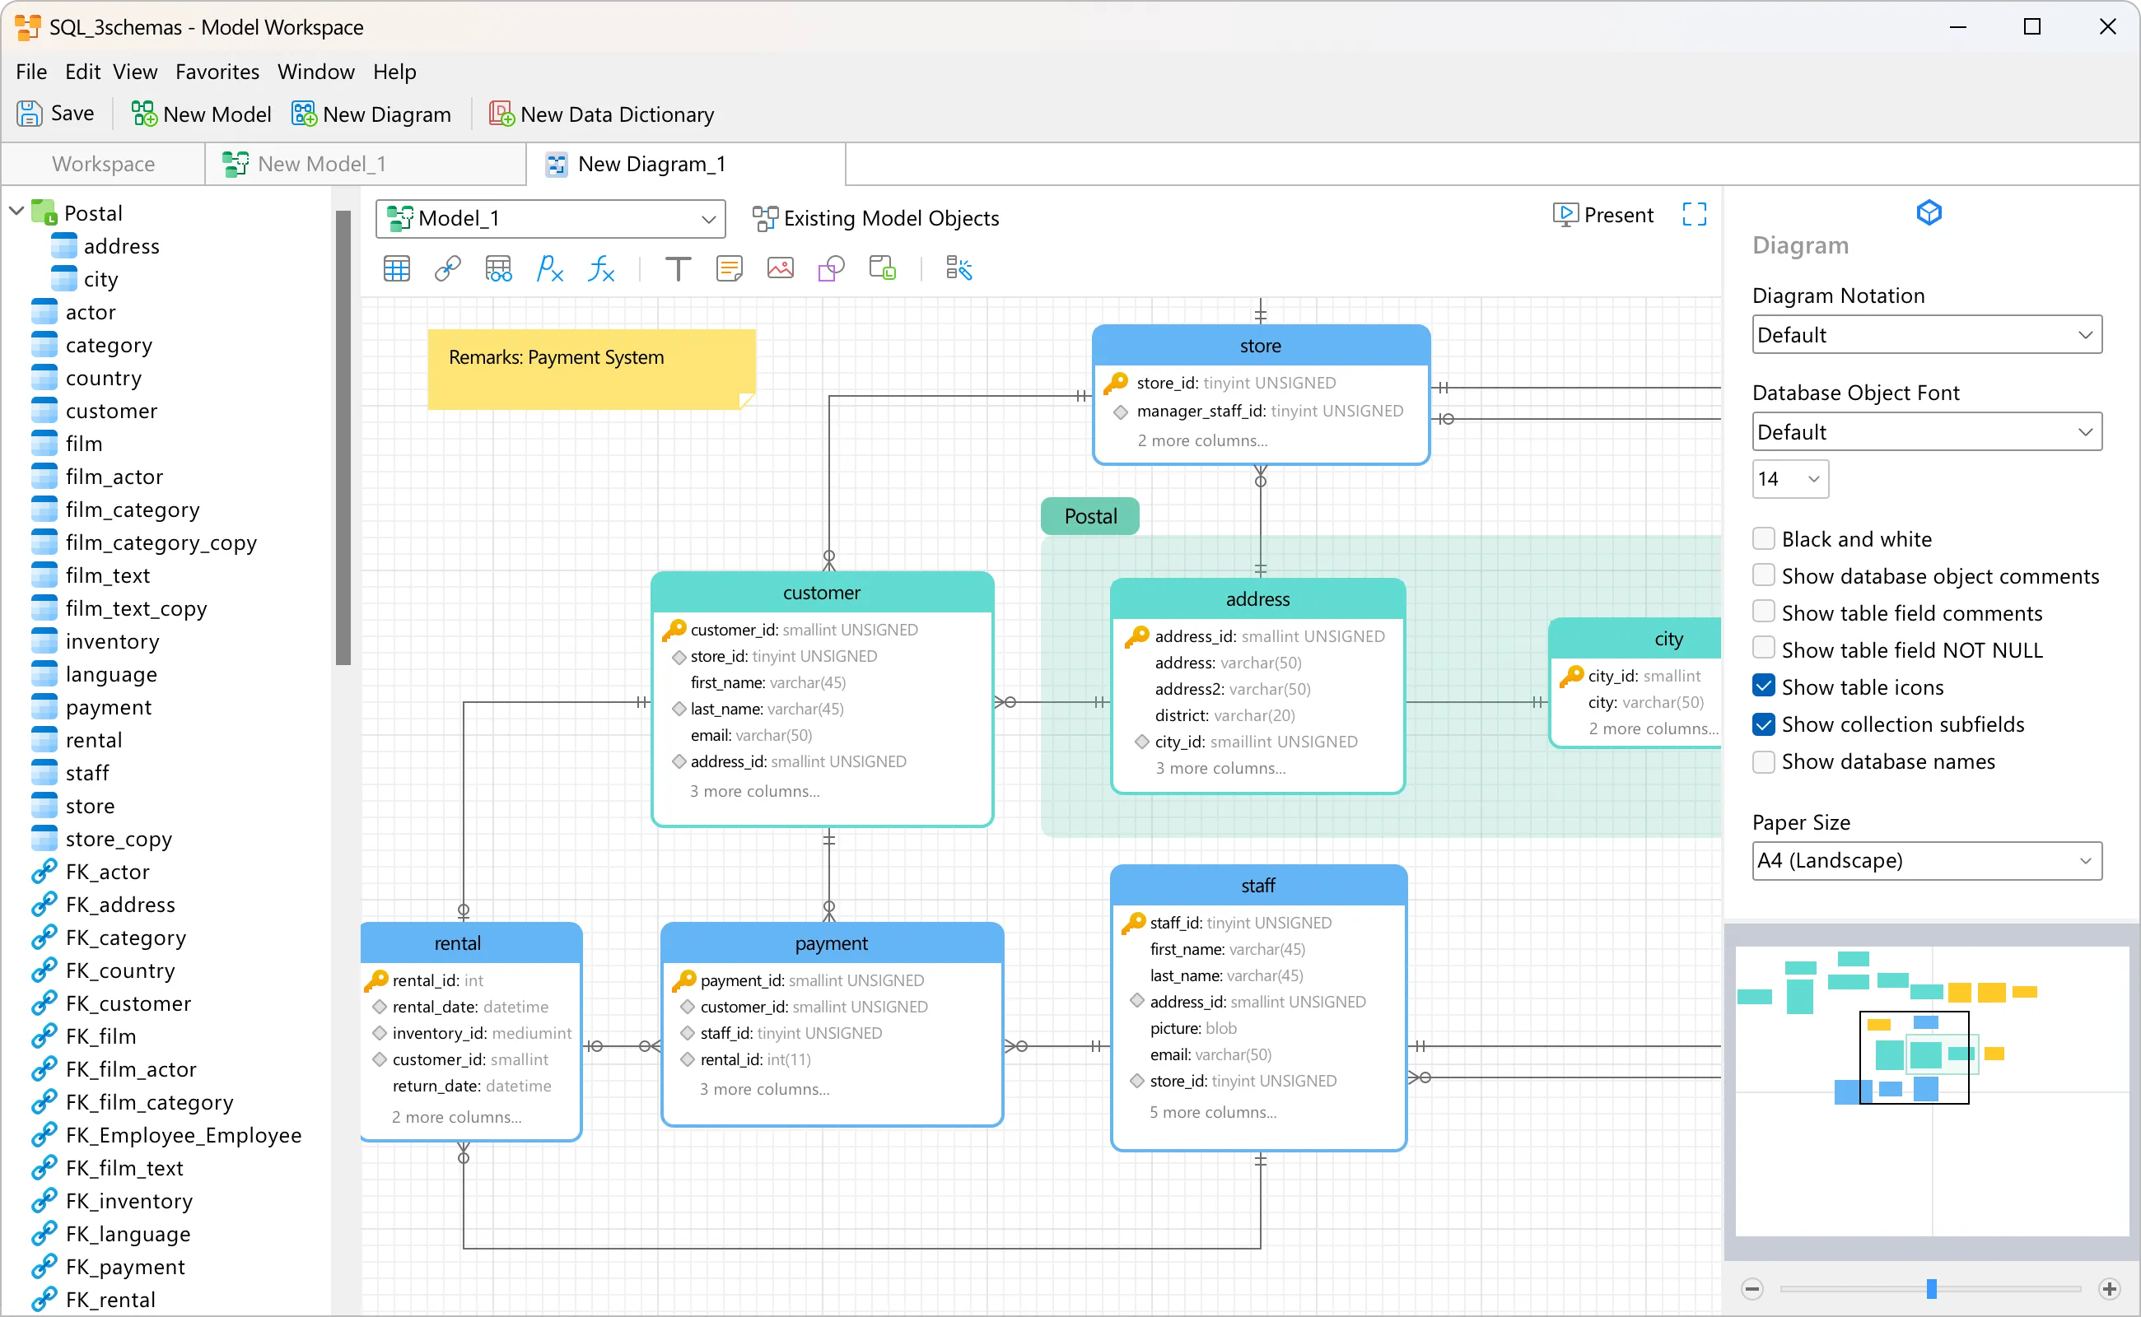The image size is (2141, 1317).
Task: Select the relation link tool icon
Action: pyautogui.click(x=448, y=269)
